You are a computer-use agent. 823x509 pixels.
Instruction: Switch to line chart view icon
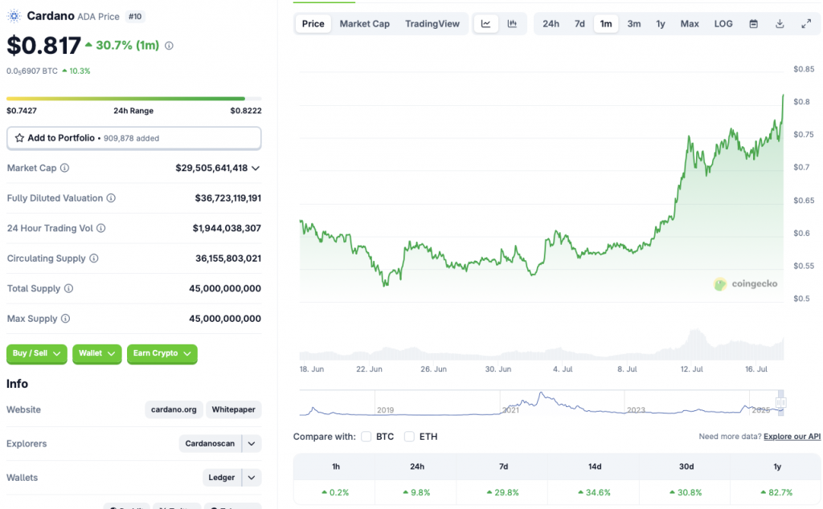pos(486,23)
